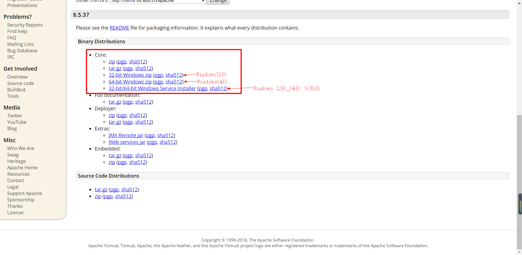Download Embedded tar.gz
The height and width of the screenshot is (255, 522).
pos(115,156)
